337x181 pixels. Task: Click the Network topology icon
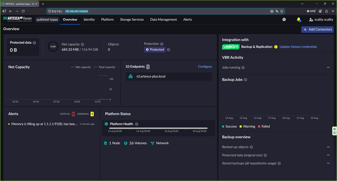[x=153, y=143]
